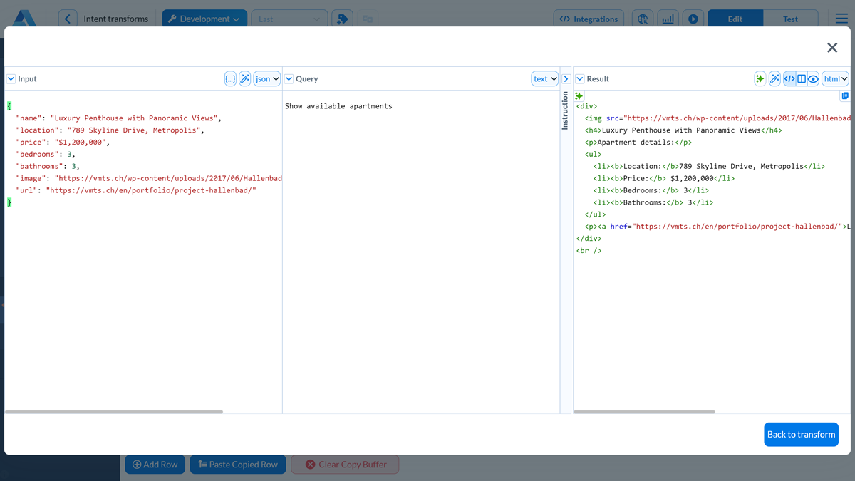Click the statistics bar chart icon top bar
The width and height of the screenshot is (855, 481).
pyautogui.click(x=668, y=18)
